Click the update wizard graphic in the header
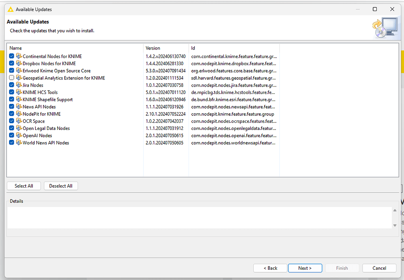This screenshot has width=404, height=280. point(385,26)
